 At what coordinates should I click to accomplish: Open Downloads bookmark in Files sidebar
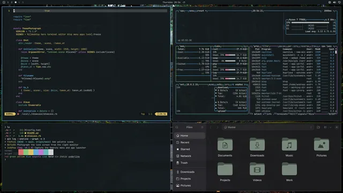(x=190, y=172)
